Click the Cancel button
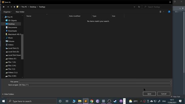This screenshot has height=104, width=185. [x=164, y=94]
